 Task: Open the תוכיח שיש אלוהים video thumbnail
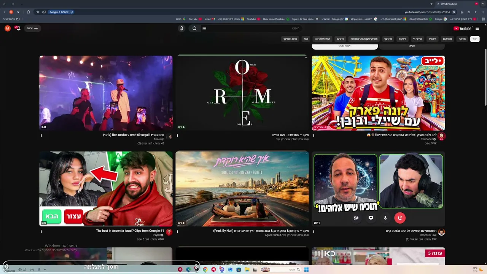tap(378, 189)
